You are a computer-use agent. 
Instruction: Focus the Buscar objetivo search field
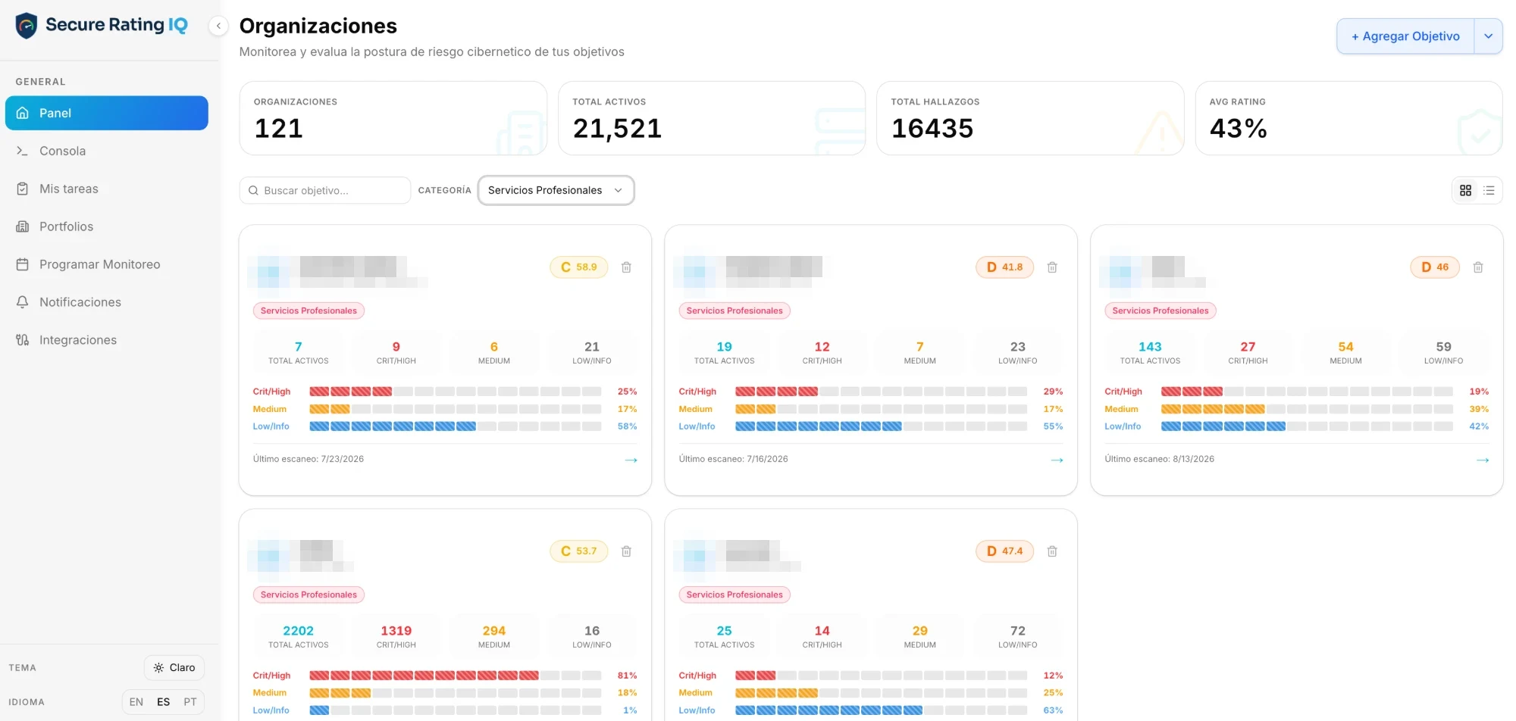(x=325, y=190)
